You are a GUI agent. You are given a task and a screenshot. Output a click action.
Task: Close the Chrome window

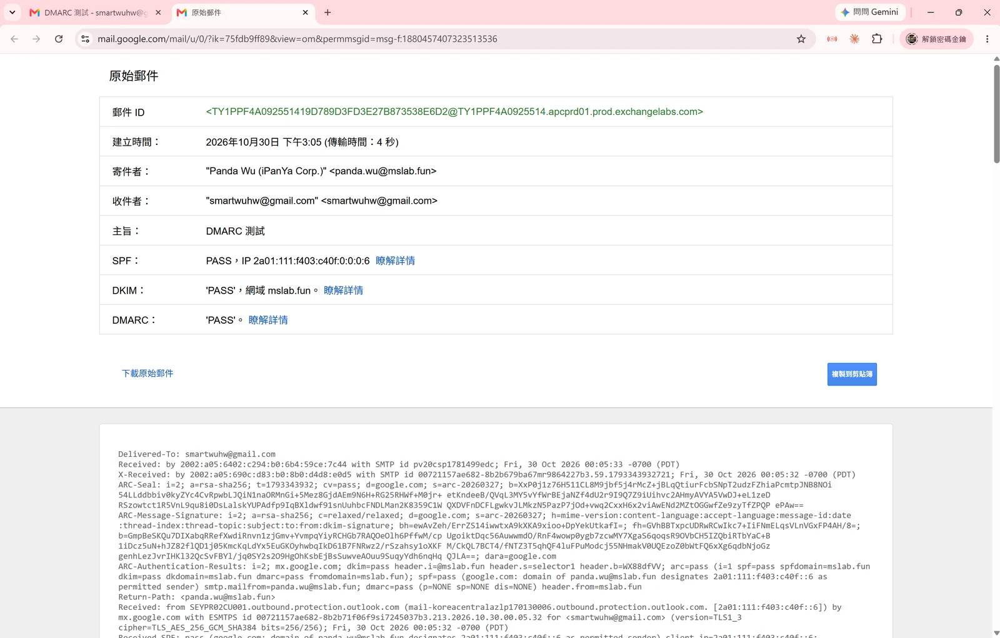(x=987, y=12)
